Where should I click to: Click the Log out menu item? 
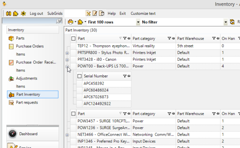[36, 14]
